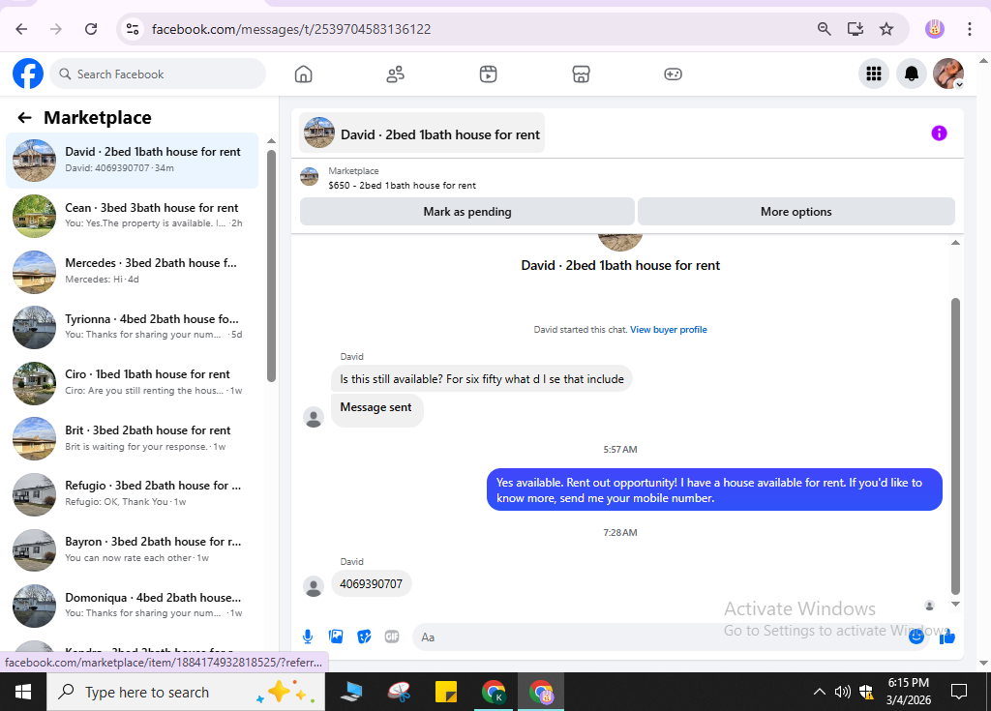This screenshot has height=711, width=991.
Task: Open the notifications bell
Action: pos(912,74)
